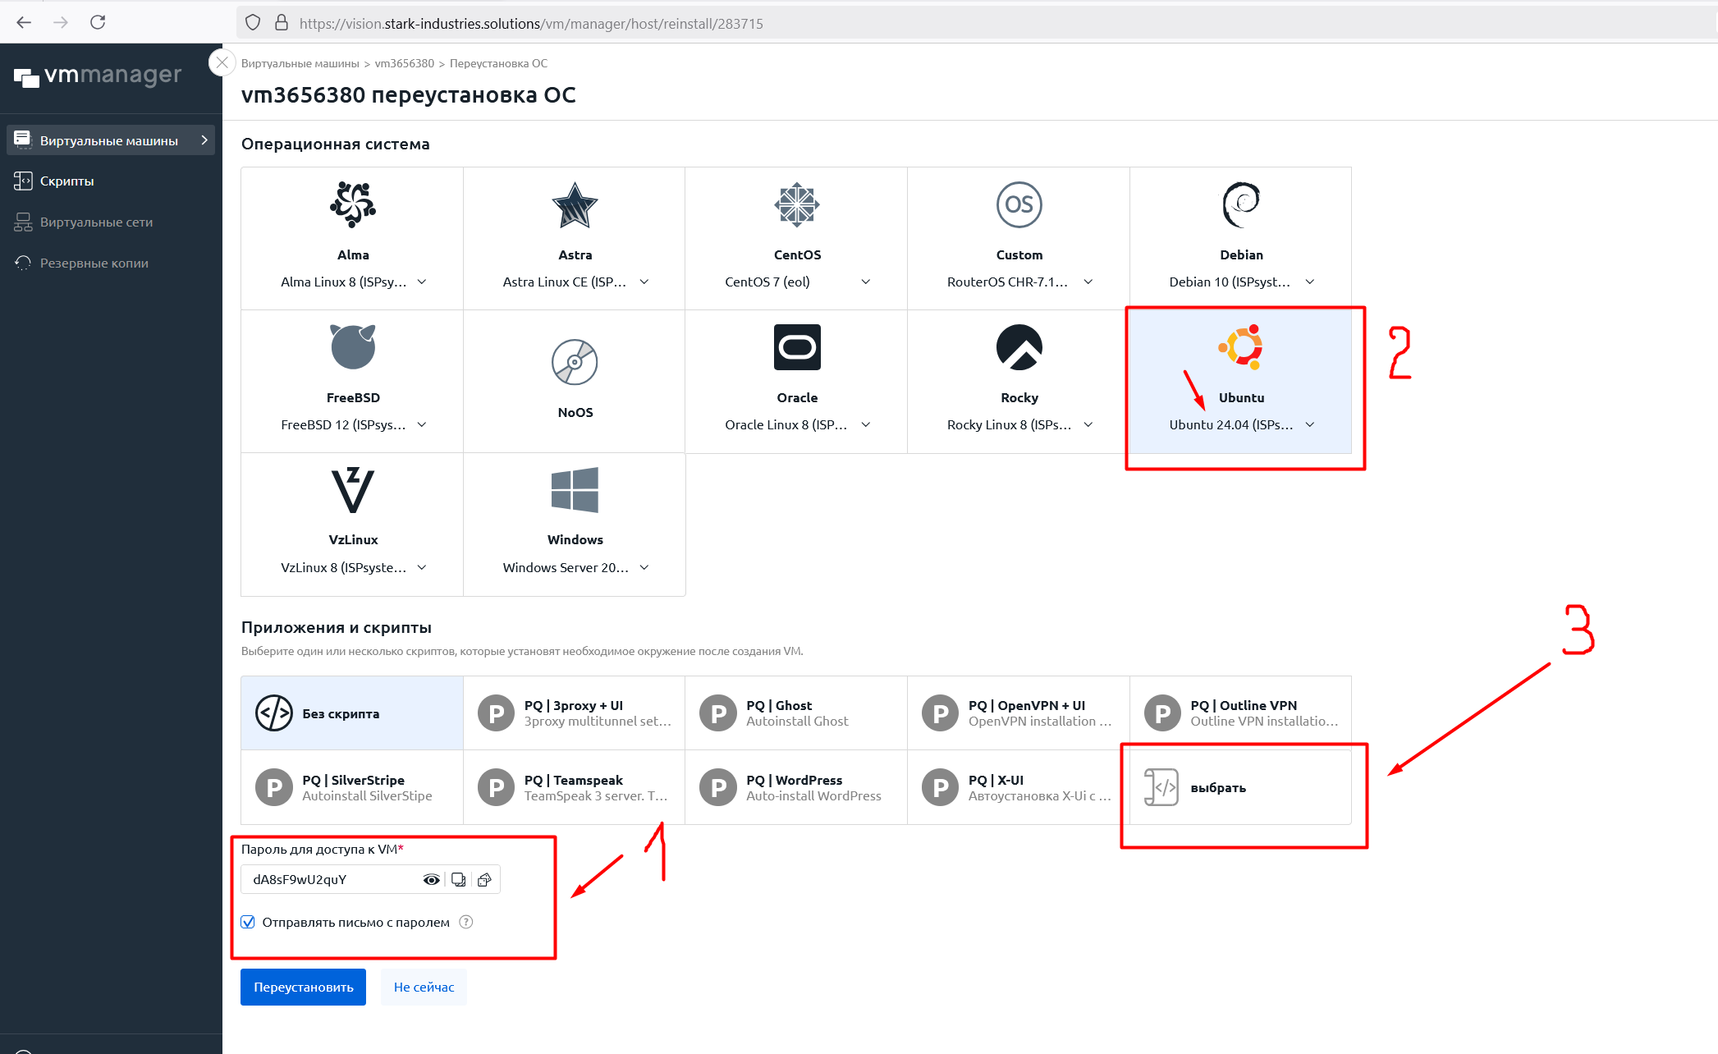Select PQ | 3proxy + UI script
This screenshot has width=1718, height=1054.
(x=574, y=713)
